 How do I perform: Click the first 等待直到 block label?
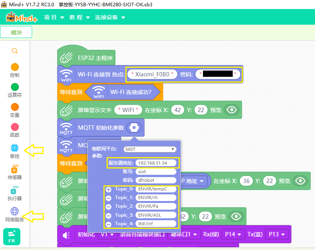tap(71, 92)
